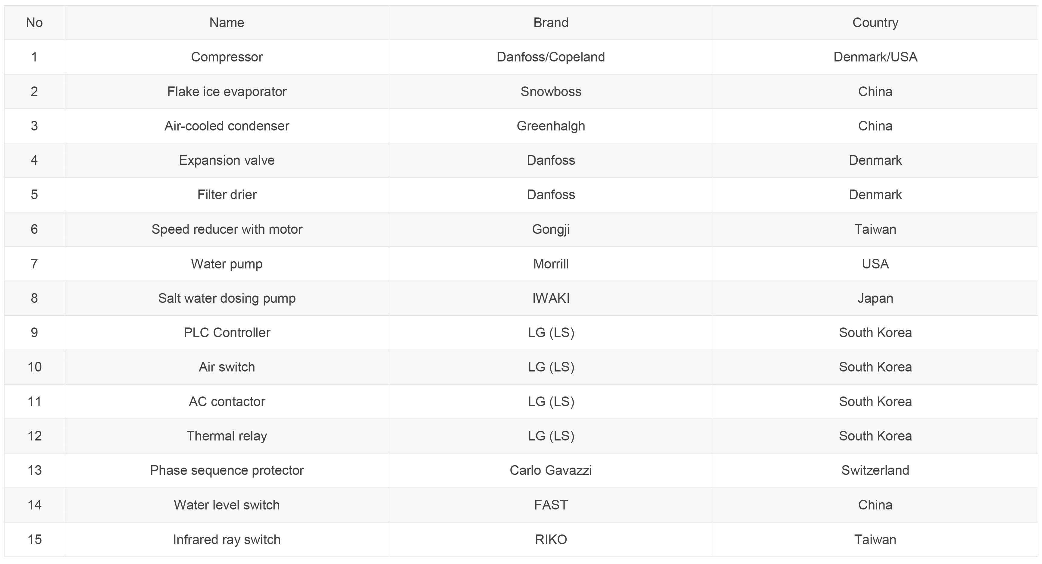Viewport: 1042px width, 564px height.
Task: Click the Morrill brand cell
Action: pyautogui.click(x=551, y=264)
